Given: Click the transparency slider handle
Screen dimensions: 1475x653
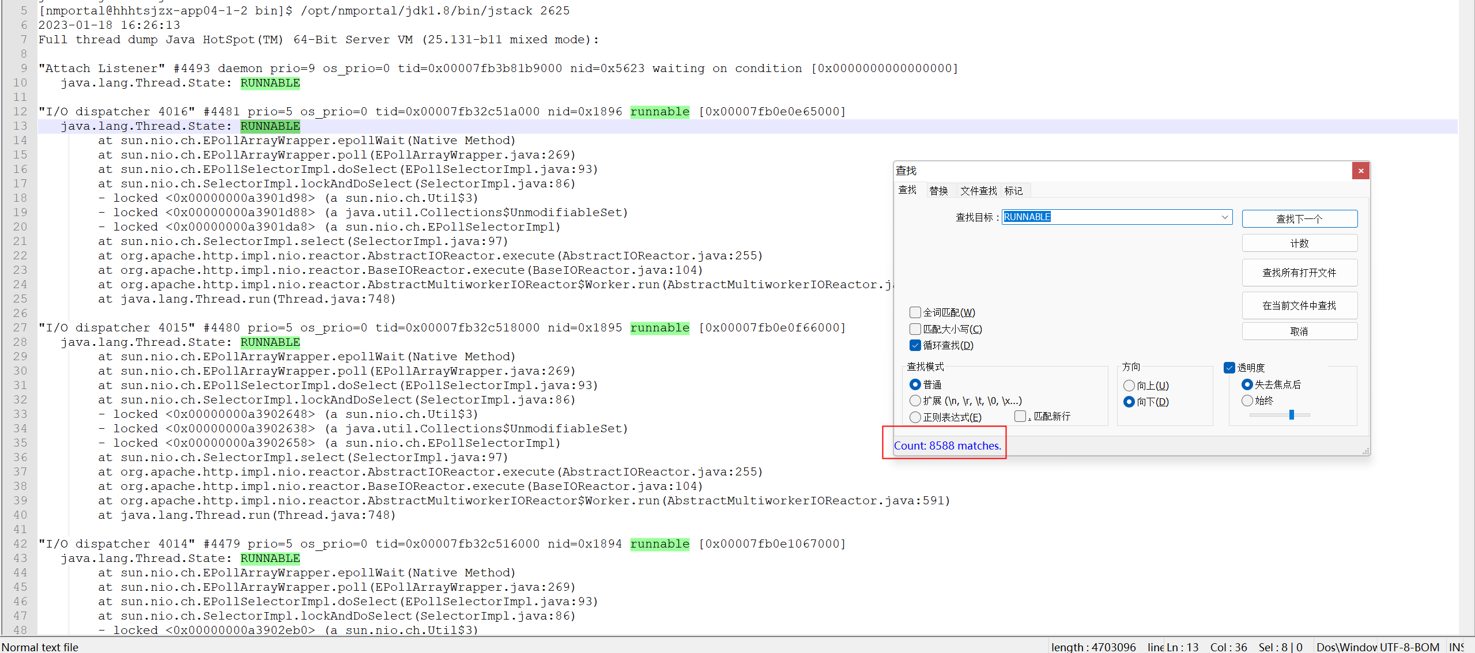Looking at the screenshot, I should point(1292,415).
